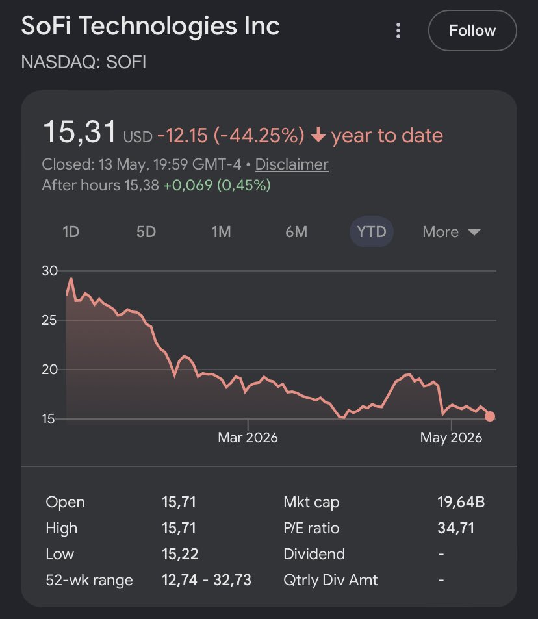Click the Mkt cap label
The image size is (538, 619).
click(311, 502)
